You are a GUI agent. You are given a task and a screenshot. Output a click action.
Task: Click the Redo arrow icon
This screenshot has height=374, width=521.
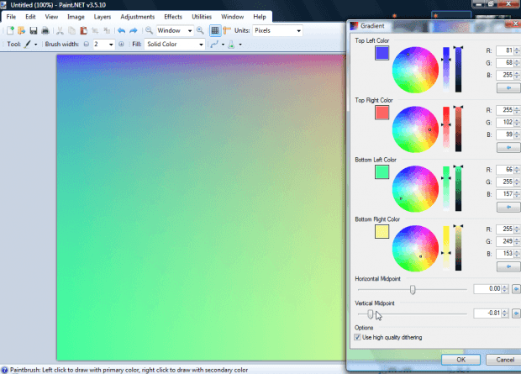tap(134, 30)
